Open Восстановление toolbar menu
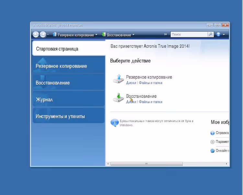 tap(119, 35)
